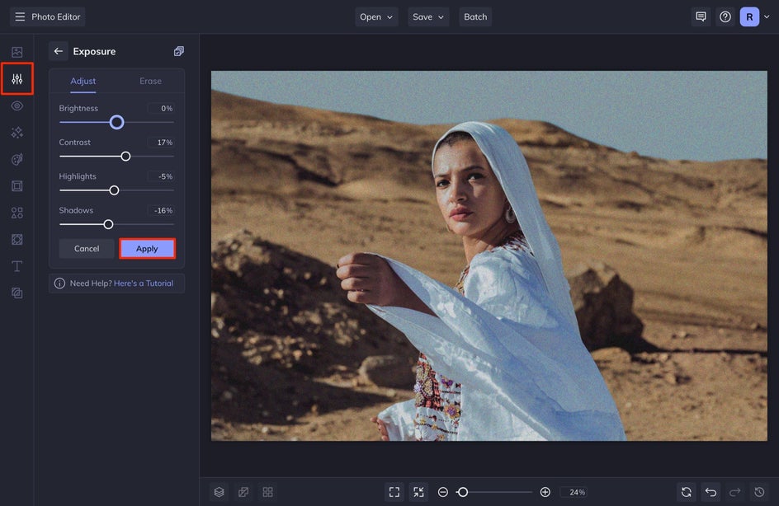Open the Graphics shapes sidebar icon
The width and height of the screenshot is (779, 506).
pyautogui.click(x=17, y=213)
